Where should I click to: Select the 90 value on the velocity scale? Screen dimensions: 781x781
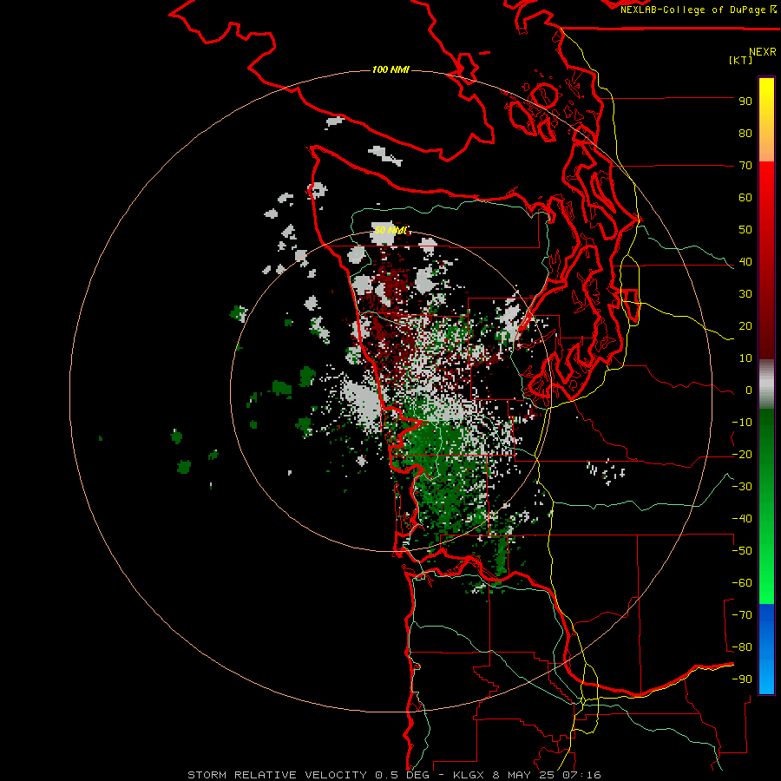coord(745,102)
